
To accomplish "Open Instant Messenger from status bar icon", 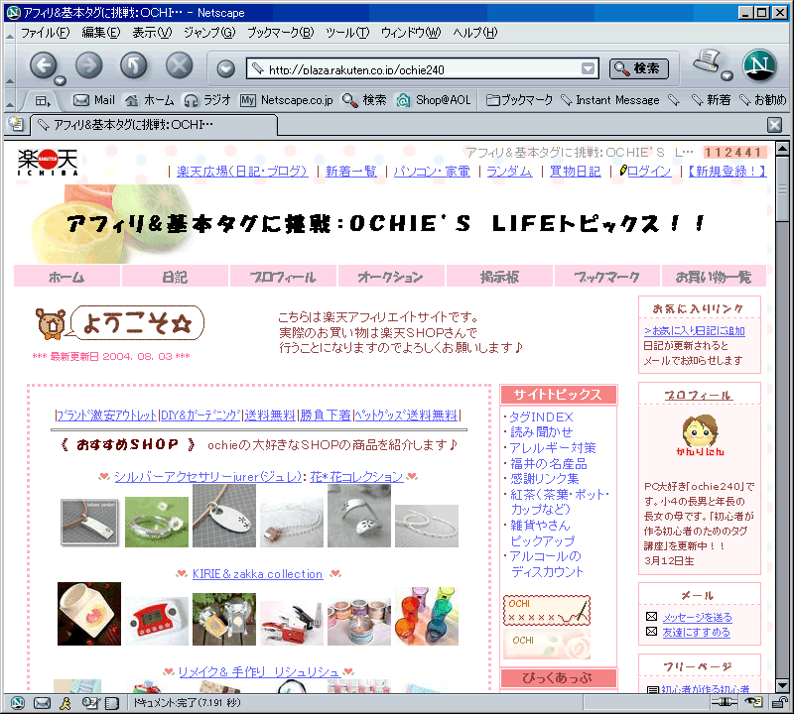I will [66, 702].
